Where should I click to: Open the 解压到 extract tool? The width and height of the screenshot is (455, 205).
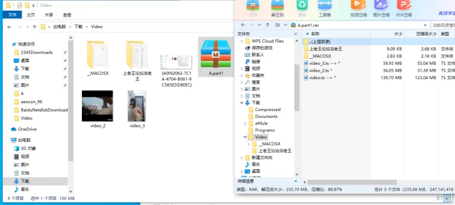coord(278,9)
